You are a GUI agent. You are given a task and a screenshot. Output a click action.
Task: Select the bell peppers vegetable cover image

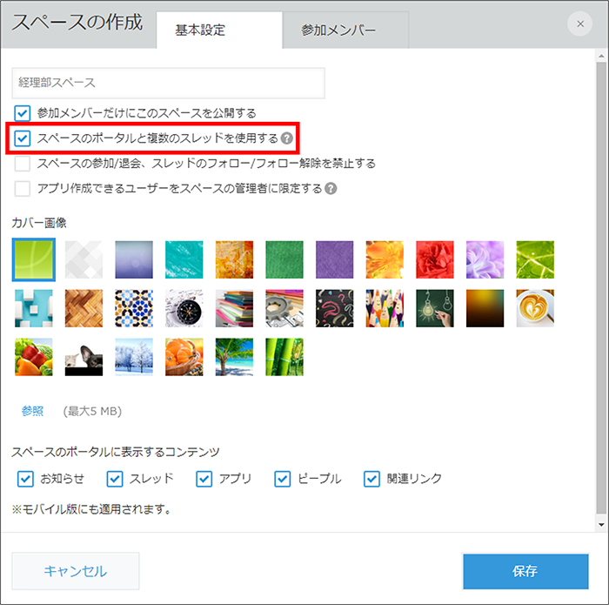click(34, 357)
